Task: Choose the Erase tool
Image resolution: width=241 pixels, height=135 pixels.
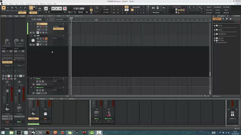Action: click(x=25, y=8)
